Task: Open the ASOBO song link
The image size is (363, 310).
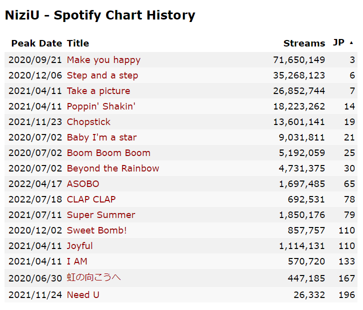Action: tap(83, 184)
